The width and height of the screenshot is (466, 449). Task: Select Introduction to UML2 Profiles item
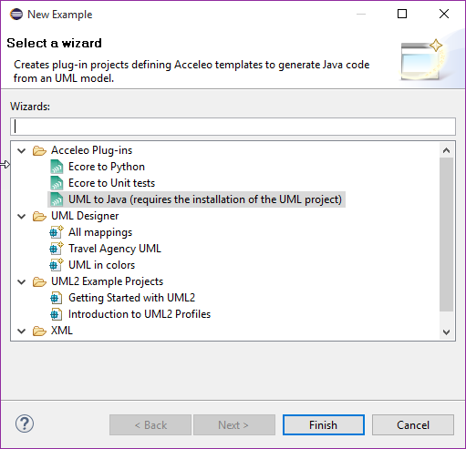pos(140,314)
